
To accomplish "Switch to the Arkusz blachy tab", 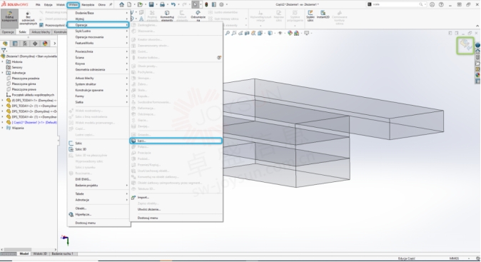I will coord(41,32).
